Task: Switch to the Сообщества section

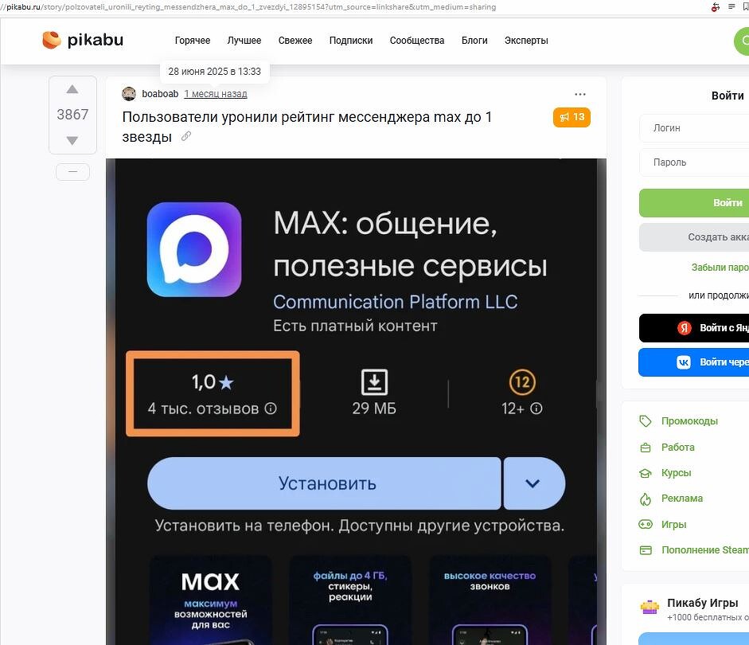Action: pyautogui.click(x=416, y=41)
